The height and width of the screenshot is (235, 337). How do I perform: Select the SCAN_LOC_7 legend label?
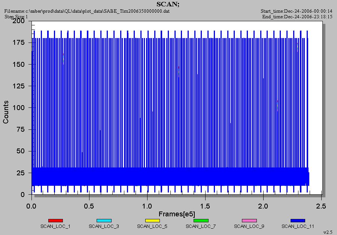tap(201, 226)
